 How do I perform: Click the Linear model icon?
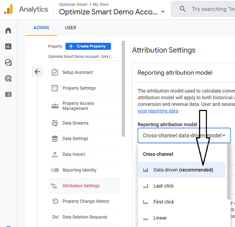pos(146,219)
